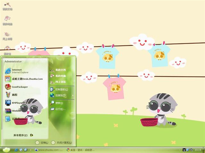Open the 我的文档 desktop icon
Image resolution: width=205 pixels, height=153 pixels.
tap(7, 6)
